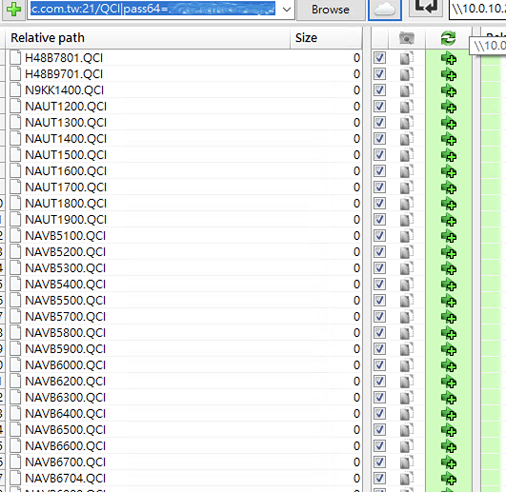
Task: Click the right folder path field showing \\10.0.10
Action: coord(477,9)
